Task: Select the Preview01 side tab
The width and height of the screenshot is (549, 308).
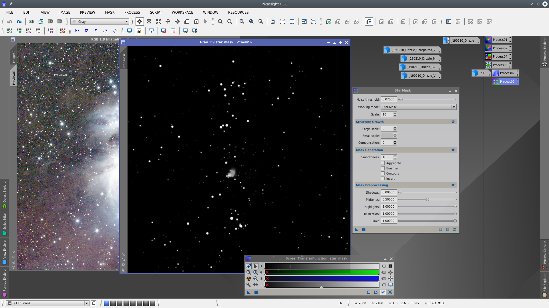Action: coord(13,77)
